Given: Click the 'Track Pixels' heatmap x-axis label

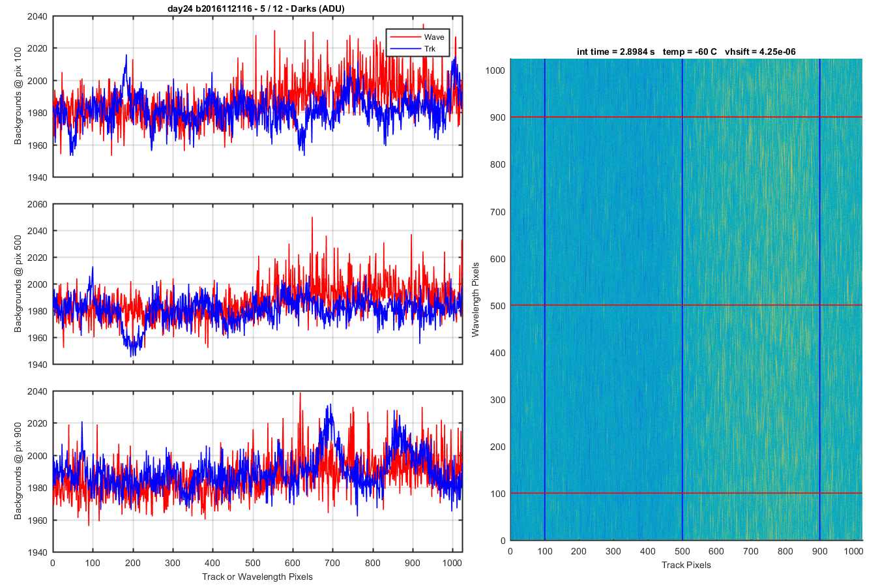Looking at the screenshot, I should coord(686,565).
